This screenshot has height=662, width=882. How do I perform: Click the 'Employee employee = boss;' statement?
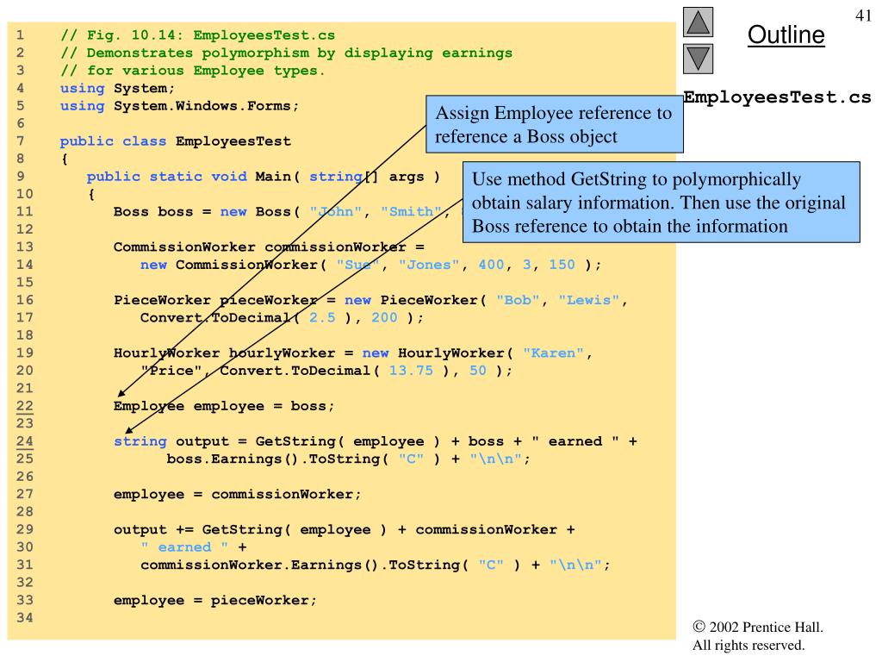point(224,407)
